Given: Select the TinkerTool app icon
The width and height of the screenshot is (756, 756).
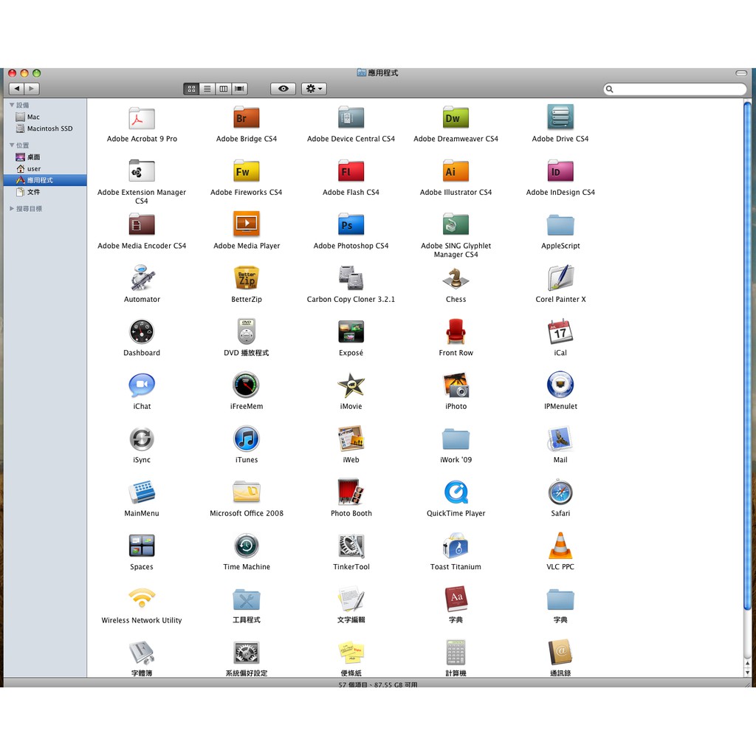Looking at the screenshot, I should click(351, 546).
